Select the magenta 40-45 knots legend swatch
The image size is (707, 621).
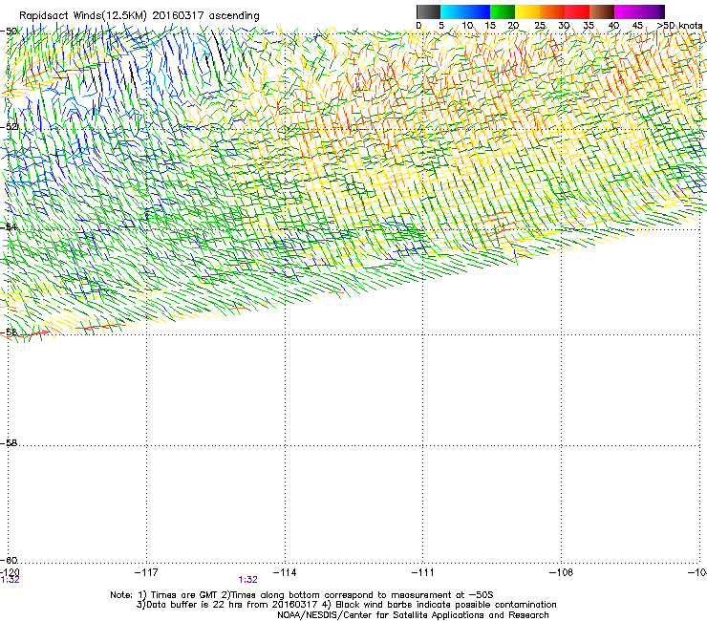(x=627, y=11)
